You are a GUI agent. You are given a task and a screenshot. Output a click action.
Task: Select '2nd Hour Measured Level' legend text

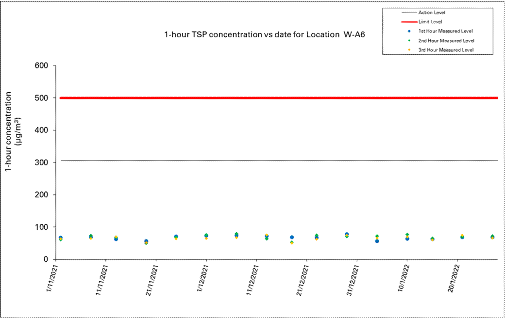(446, 40)
